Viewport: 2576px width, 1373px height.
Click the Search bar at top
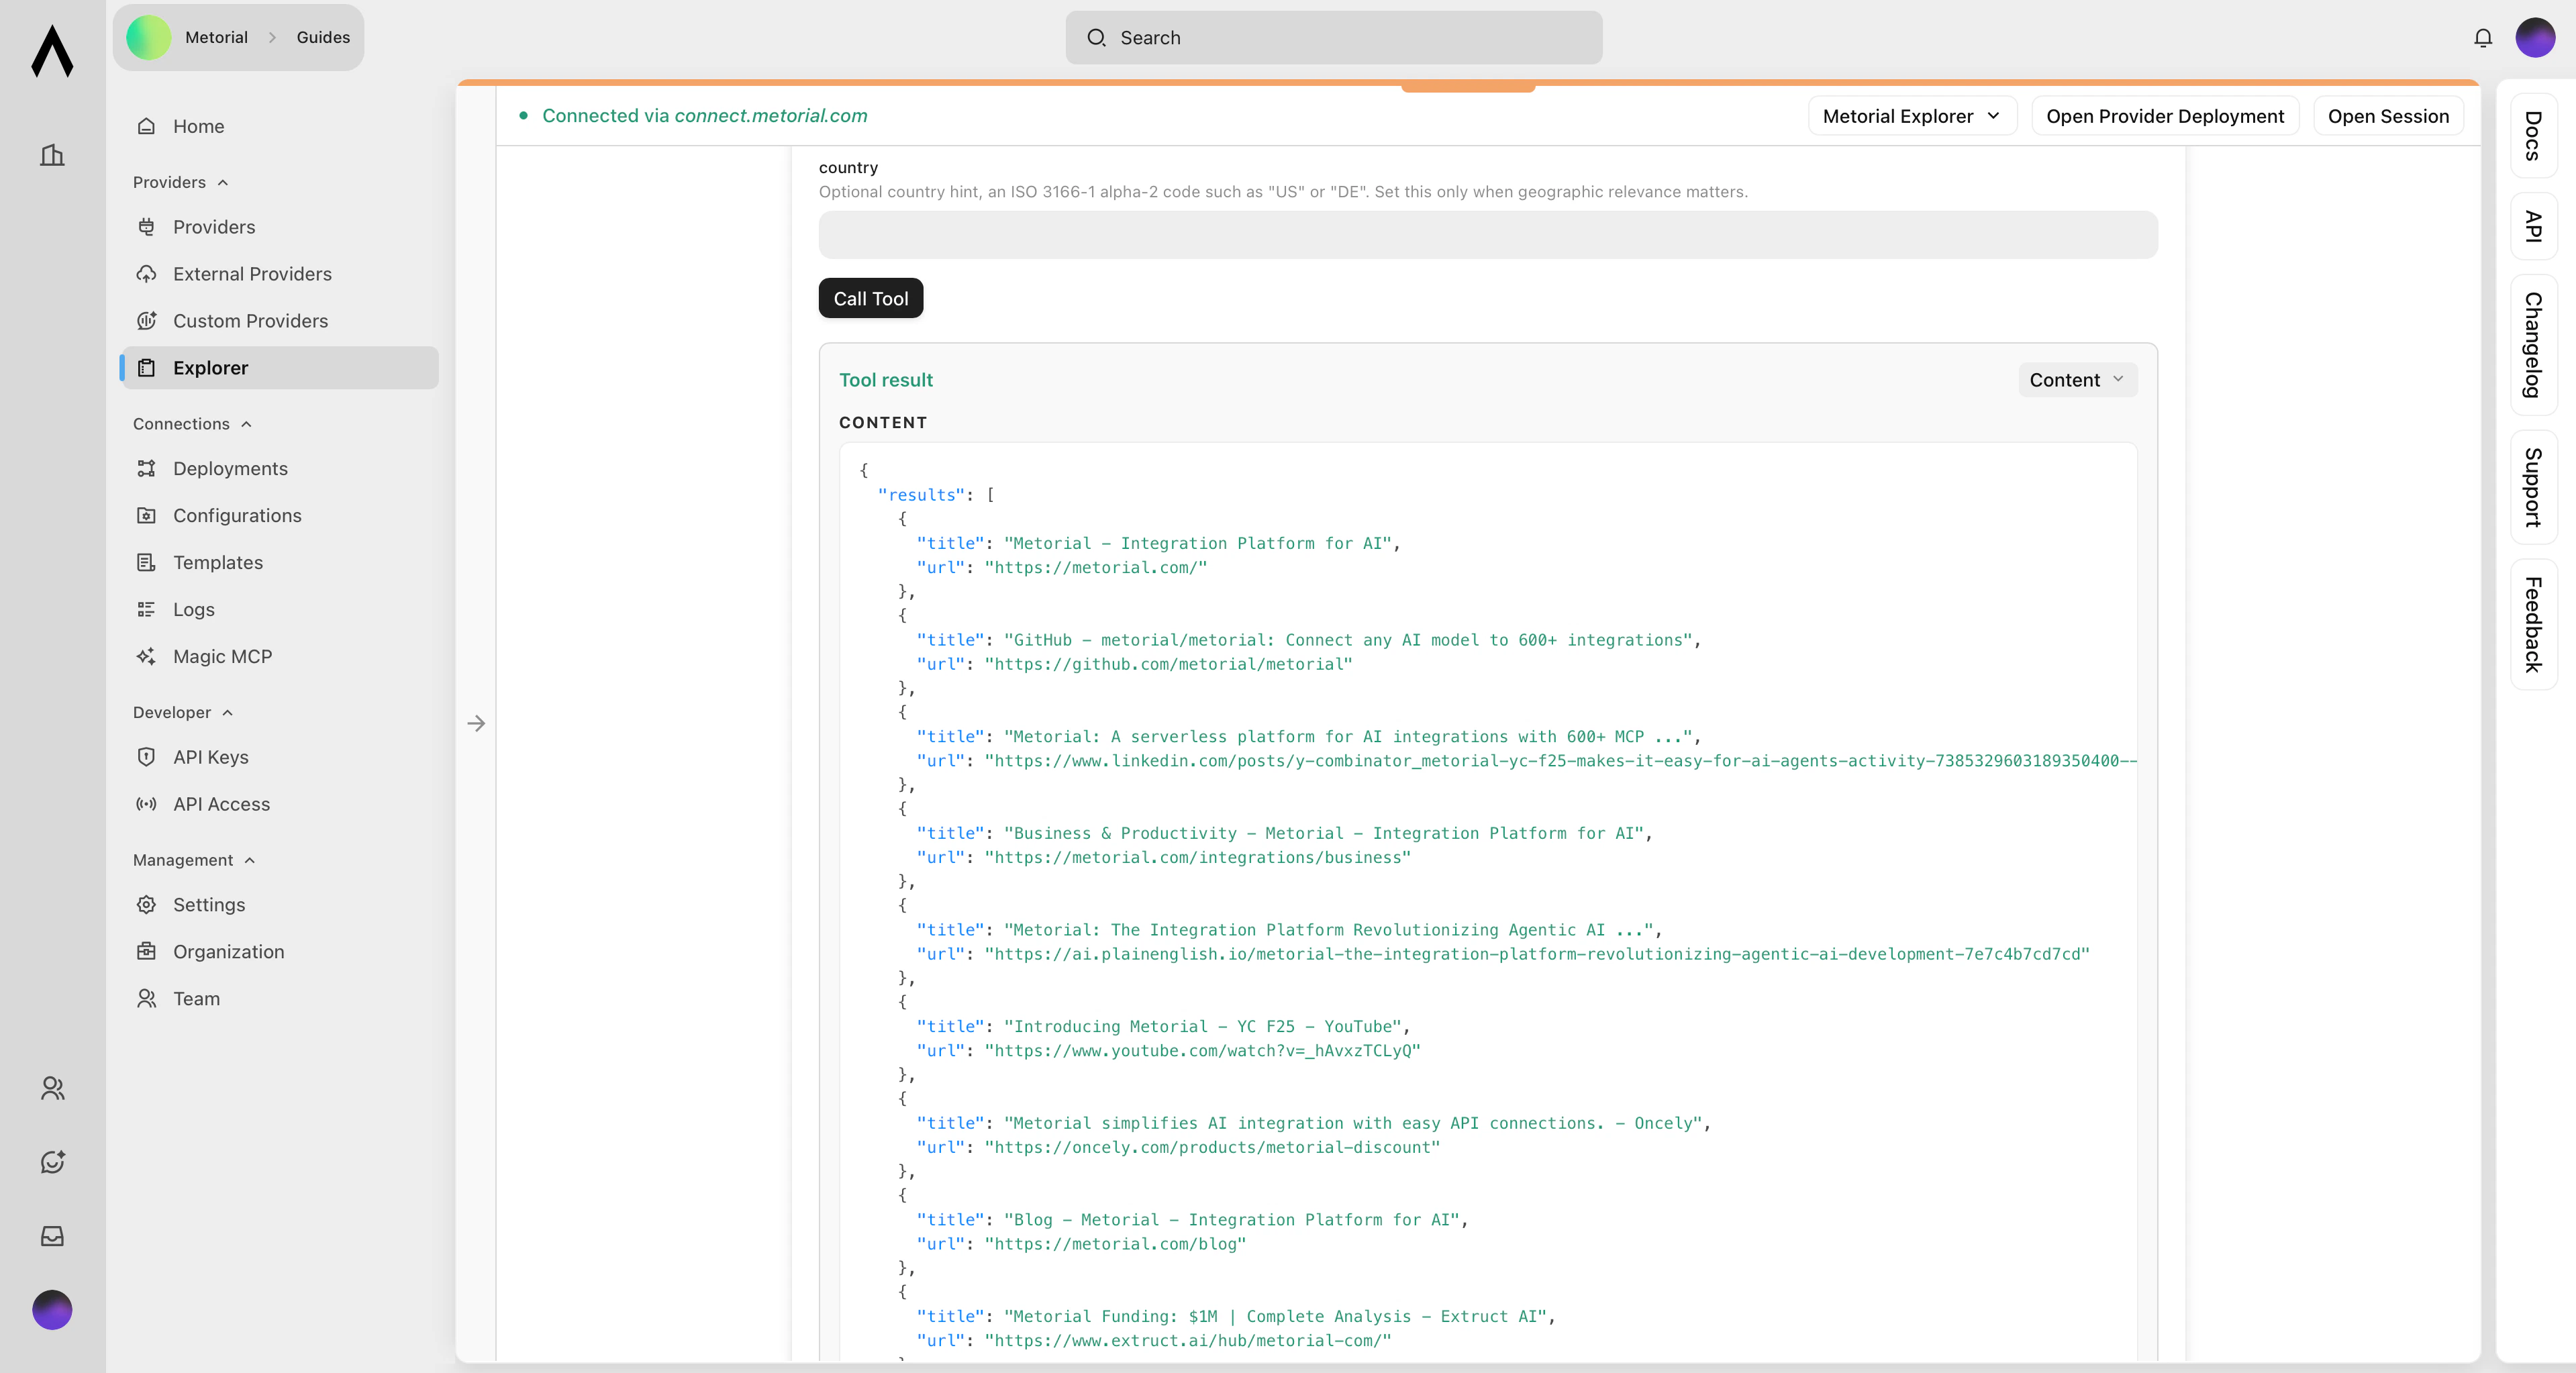1333,38
